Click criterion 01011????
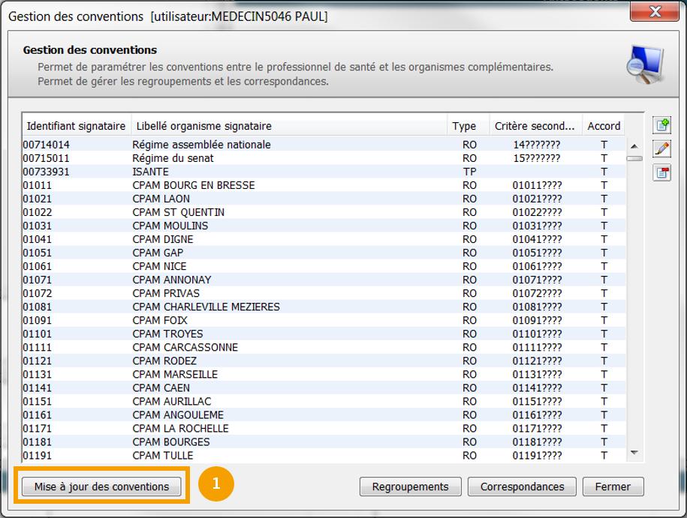The width and height of the screenshot is (687, 518). click(537, 185)
